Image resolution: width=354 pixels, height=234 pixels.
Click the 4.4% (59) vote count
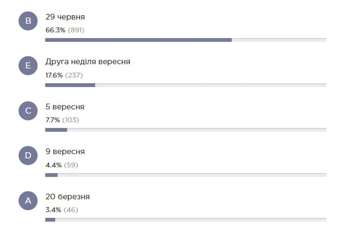tap(62, 165)
